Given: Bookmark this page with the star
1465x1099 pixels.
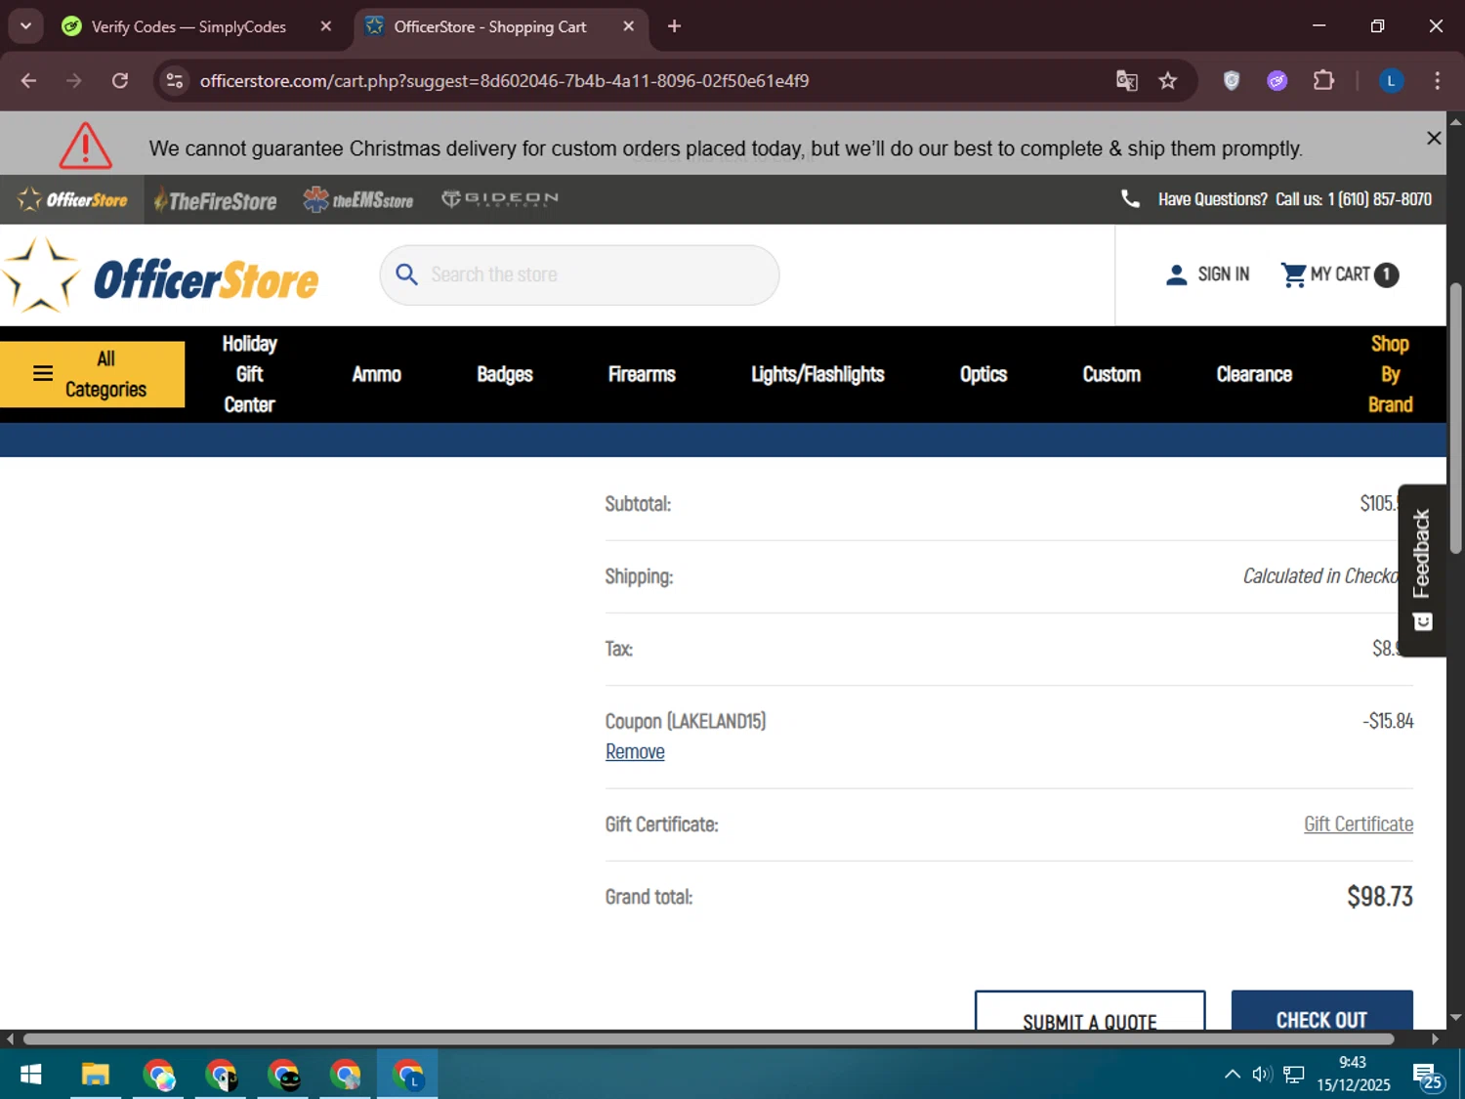Looking at the screenshot, I should 1168,81.
